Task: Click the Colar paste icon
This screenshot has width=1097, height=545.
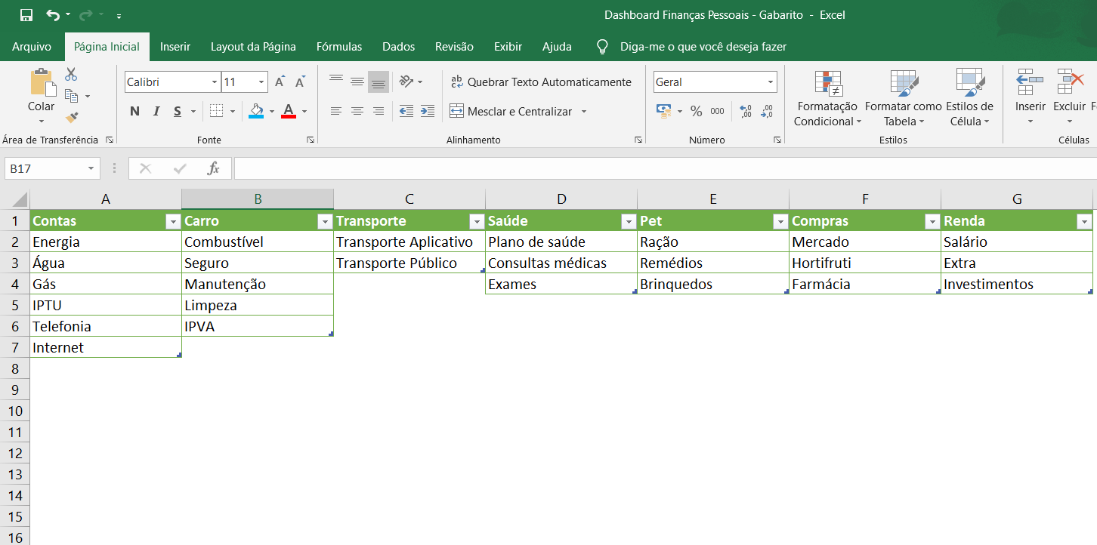Action: pyautogui.click(x=42, y=82)
